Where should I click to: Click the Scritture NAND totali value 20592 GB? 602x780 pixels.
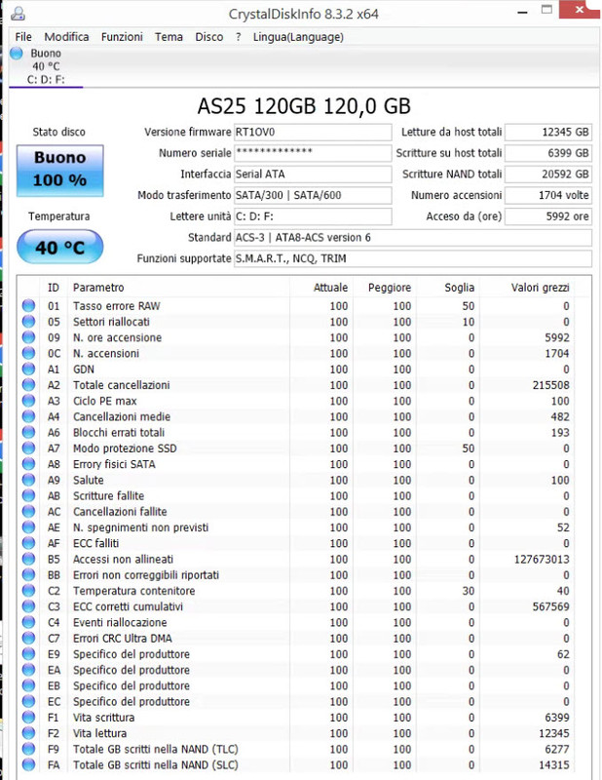[x=548, y=175]
